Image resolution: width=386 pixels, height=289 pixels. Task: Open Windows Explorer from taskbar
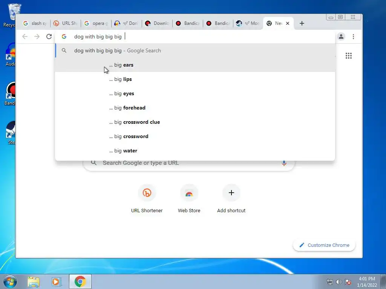[34, 281]
